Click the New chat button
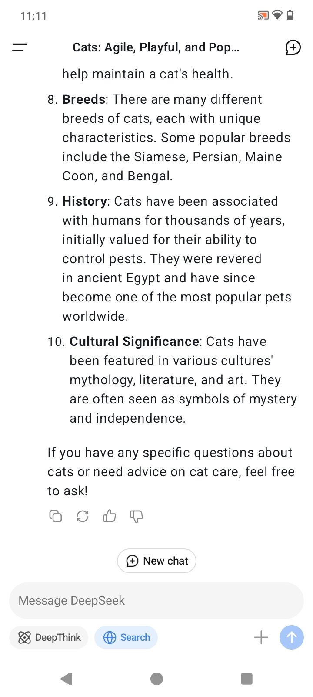The width and height of the screenshot is (313, 697). [156, 561]
